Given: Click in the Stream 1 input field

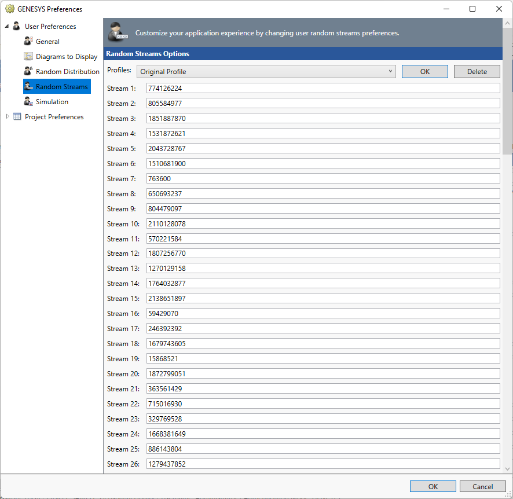Looking at the screenshot, I should point(323,89).
